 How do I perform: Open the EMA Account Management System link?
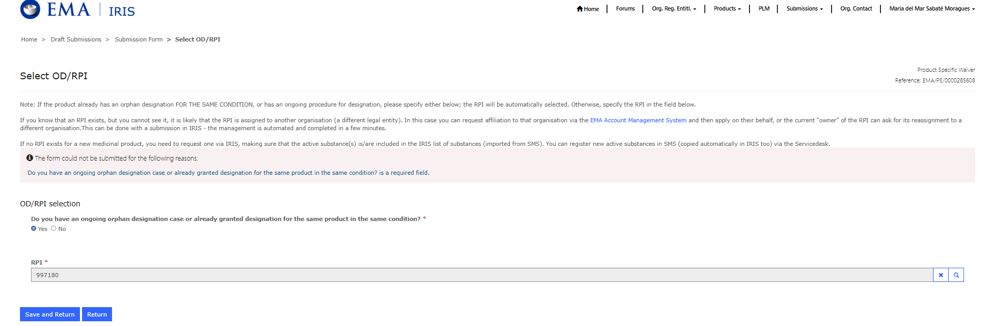pos(638,120)
